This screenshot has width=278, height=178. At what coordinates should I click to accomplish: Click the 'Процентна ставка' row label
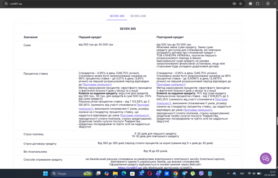click(x=35, y=74)
